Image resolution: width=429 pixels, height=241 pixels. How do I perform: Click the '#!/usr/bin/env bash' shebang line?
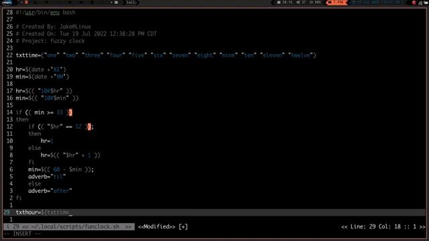coord(46,12)
